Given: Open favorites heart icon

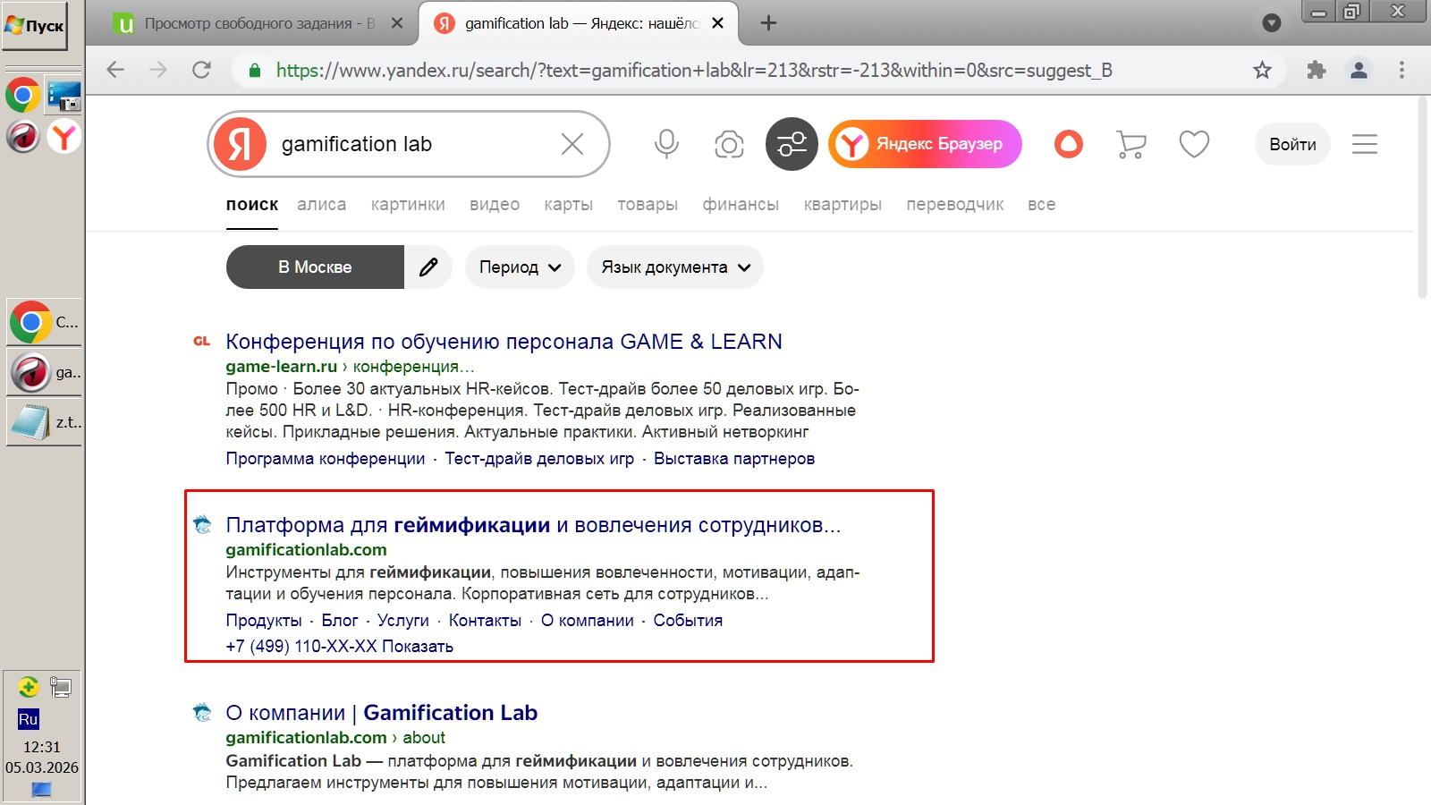Looking at the screenshot, I should [x=1194, y=144].
